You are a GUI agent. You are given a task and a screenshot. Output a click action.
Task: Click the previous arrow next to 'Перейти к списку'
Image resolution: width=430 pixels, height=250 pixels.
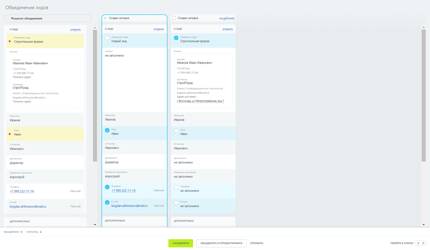(x=418, y=243)
